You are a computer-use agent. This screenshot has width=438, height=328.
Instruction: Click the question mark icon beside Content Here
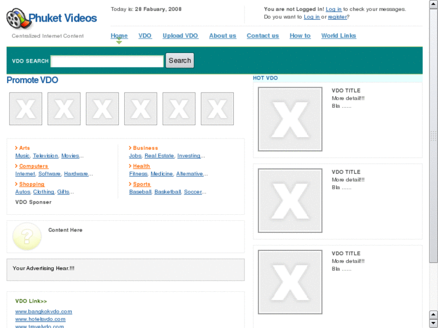27,236
